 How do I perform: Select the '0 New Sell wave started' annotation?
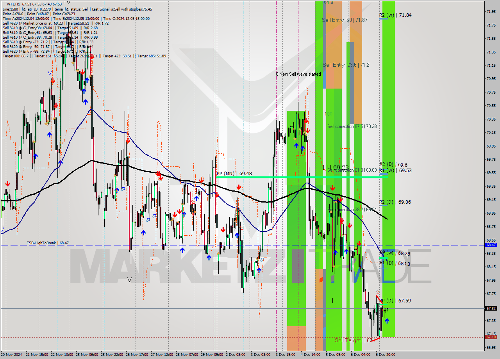298,74
